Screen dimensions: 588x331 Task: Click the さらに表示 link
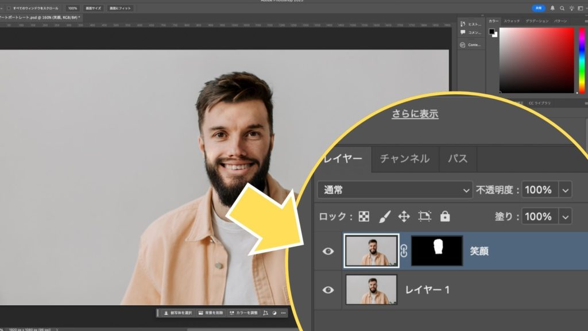click(415, 114)
